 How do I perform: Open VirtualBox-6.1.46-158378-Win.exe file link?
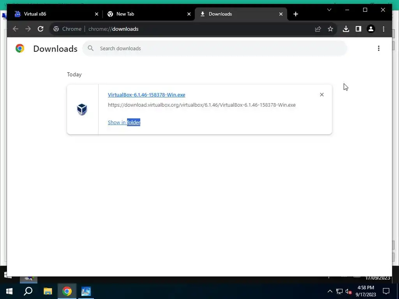147,95
